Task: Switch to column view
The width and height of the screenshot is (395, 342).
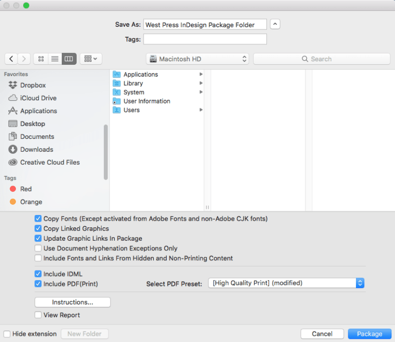Action: pyautogui.click(x=69, y=59)
